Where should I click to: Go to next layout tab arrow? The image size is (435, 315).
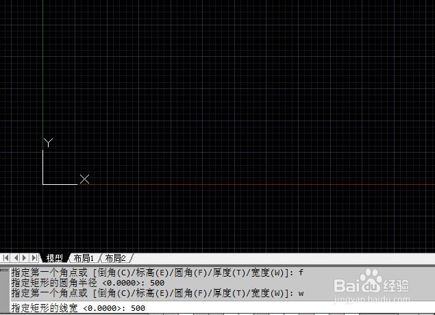tap(25, 258)
